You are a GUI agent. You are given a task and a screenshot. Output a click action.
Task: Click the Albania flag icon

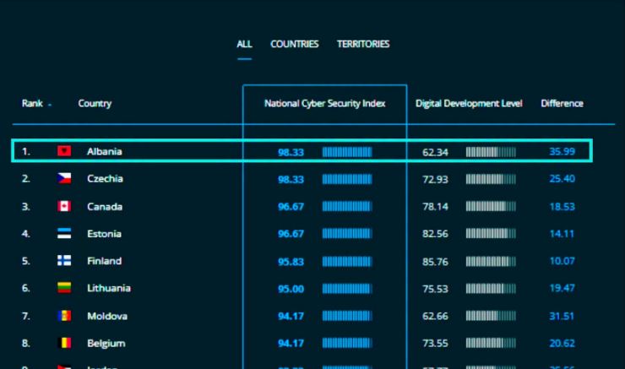pyautogui.click(x=64, y=151)
